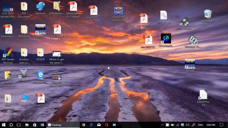Image resolution: width=228 pixels, height=128 pixels.
Task: Select the Archer_C7... PDF file
Action: pos(40,100)
